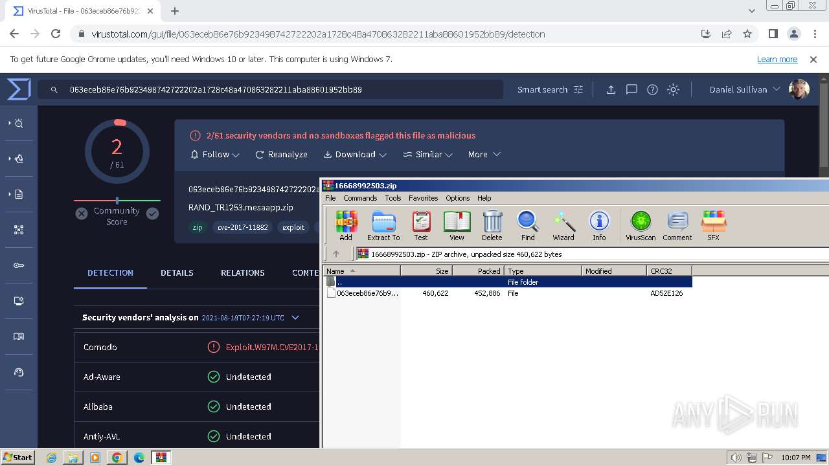The image size is (829, 466).
Task: Click the negative community score X icon
Action: pyautogui.click(x=82, y=214)
